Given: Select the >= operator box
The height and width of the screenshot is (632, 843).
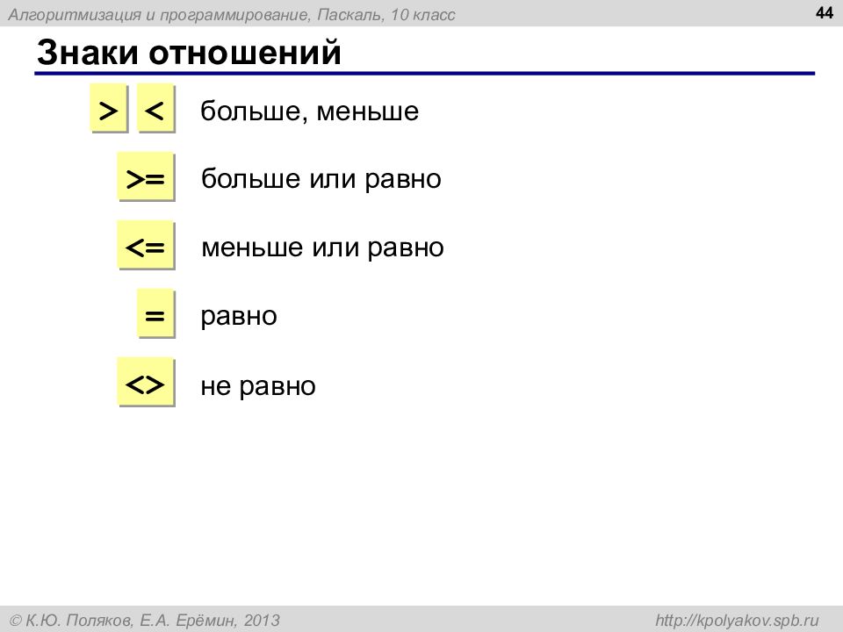Looking at the screenshot, I should (x=147, y=176).
